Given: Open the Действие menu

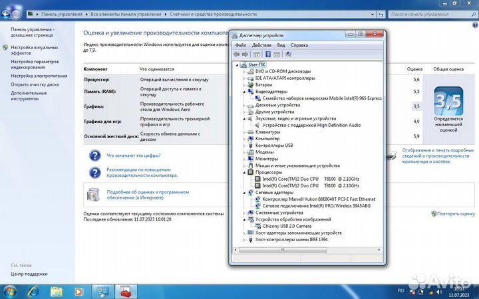Looking at the screenshot, I should [261, 45].
